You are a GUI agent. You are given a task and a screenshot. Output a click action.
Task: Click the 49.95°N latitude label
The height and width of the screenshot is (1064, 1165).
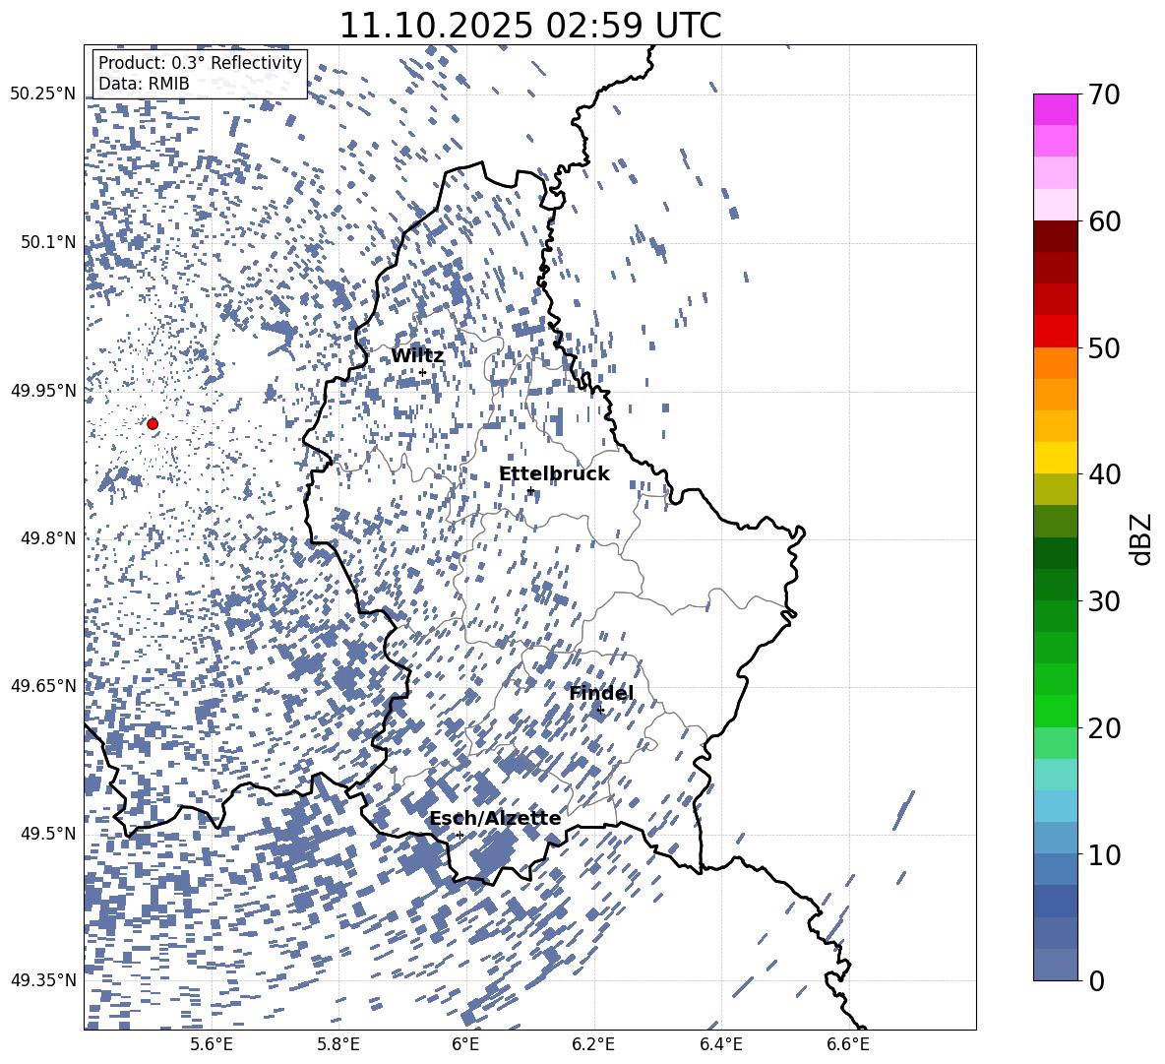(43, 390)
